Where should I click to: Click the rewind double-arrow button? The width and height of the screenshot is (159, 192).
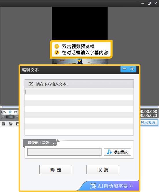point(3,117)
